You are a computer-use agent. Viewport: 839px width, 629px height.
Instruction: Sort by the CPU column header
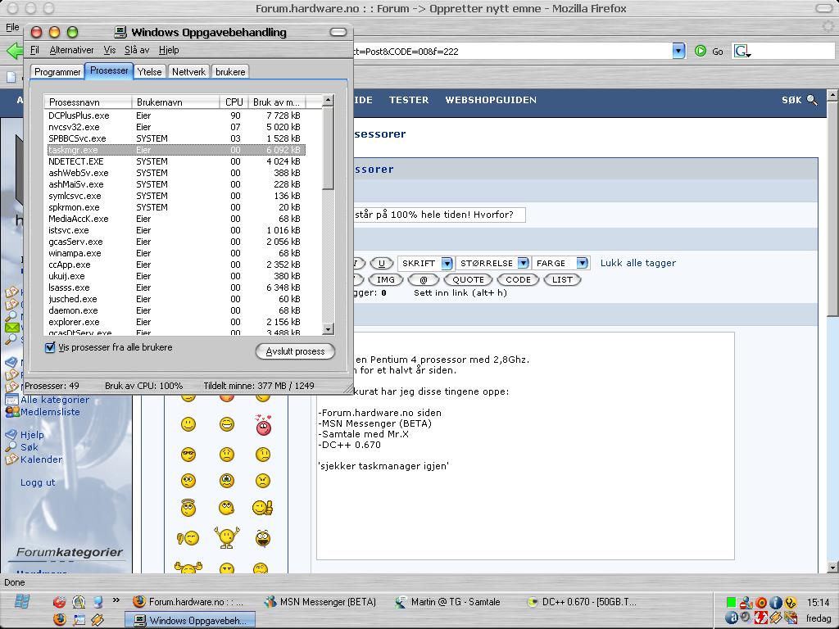(x=234, y=102)
